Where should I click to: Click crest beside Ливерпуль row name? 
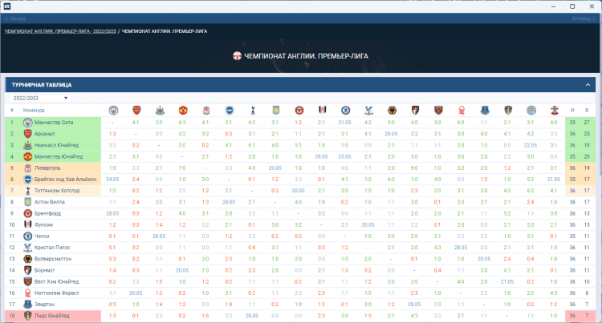tap(27, 168)
